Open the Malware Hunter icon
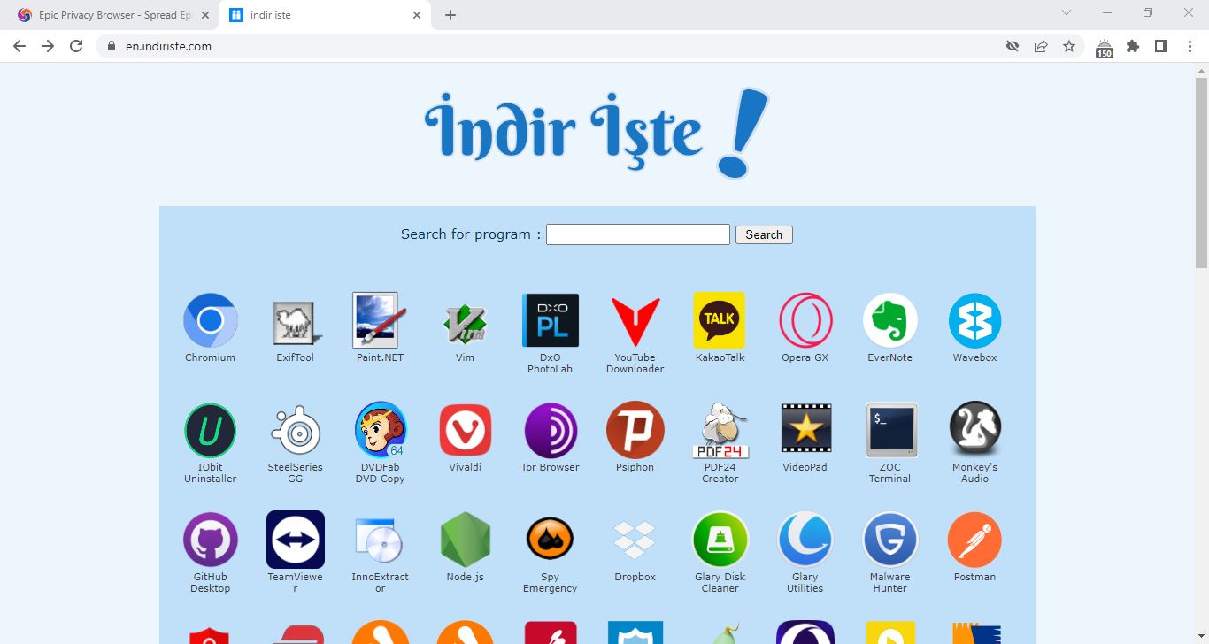 coord(890,540)
